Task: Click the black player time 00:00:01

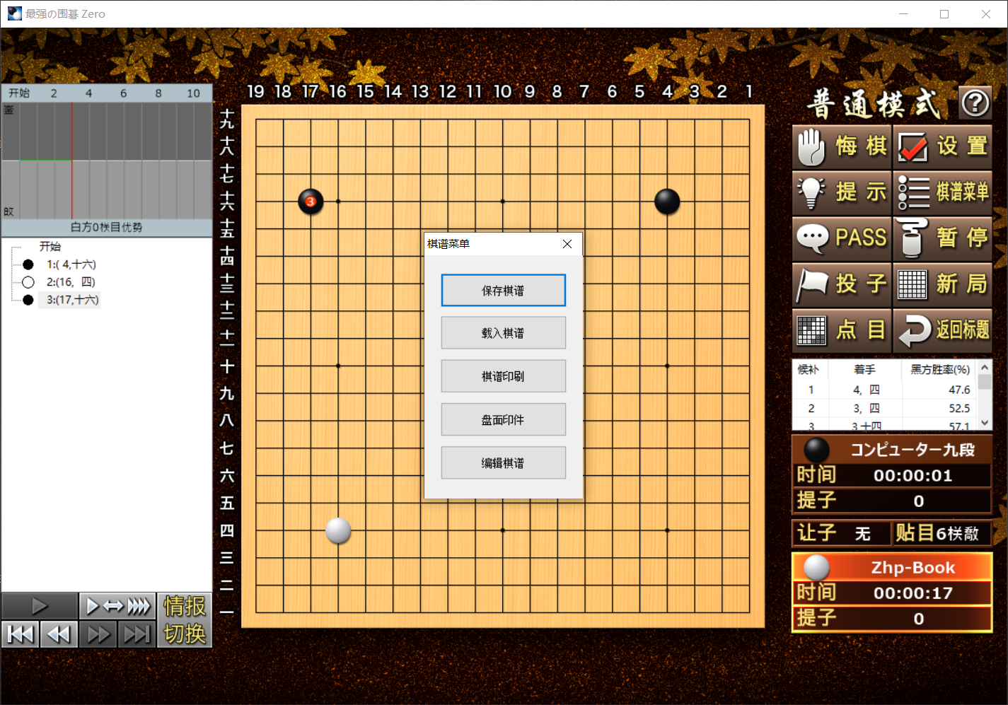Action: tap(913, 476)
